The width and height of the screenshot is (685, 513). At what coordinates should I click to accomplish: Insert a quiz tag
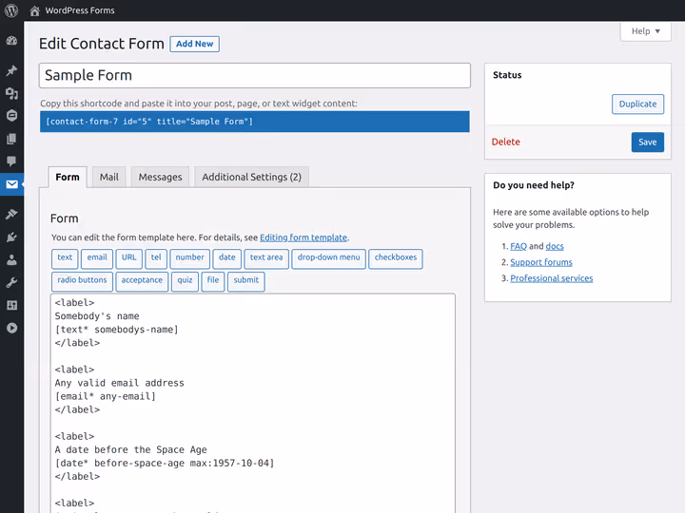tap(185, 281)
